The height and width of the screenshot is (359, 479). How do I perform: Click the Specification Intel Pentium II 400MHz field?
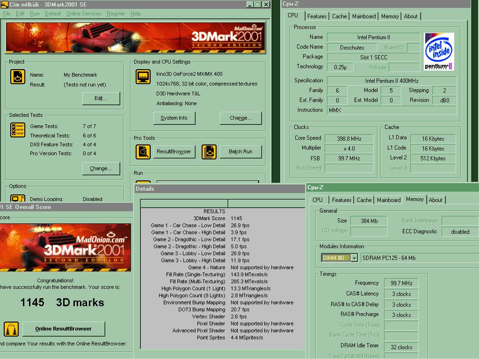coord(392,81)
